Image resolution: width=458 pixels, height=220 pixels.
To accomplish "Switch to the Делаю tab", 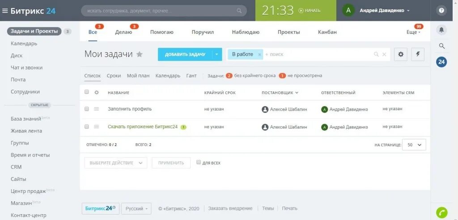I will (123, 32).
